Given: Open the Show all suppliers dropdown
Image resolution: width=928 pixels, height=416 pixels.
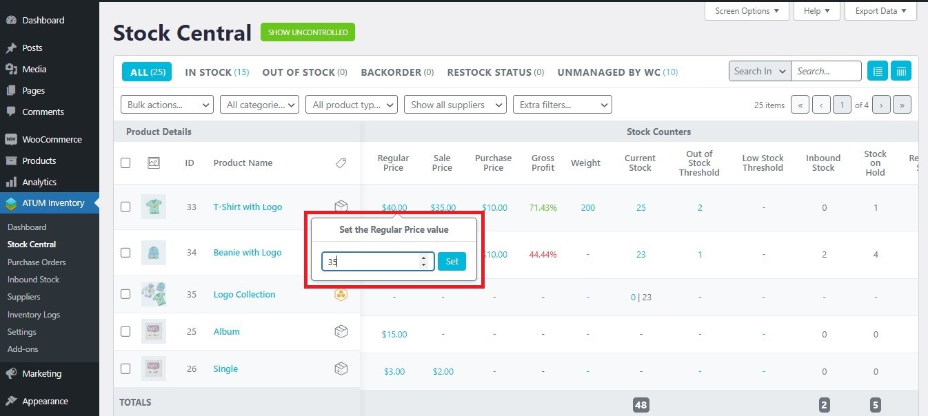Looking at the screenshot, I should (455, 105).
